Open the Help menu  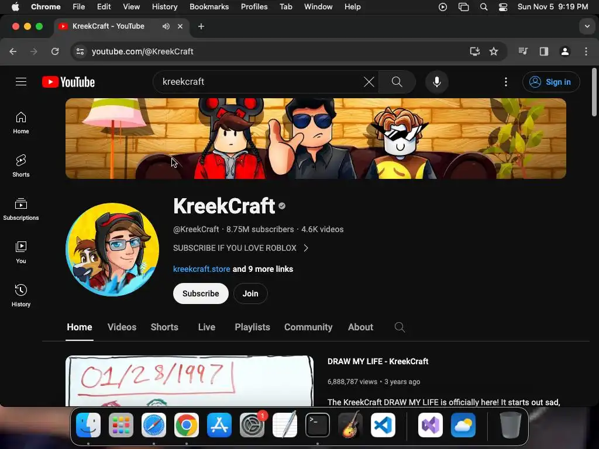click(x=352, y=7)
